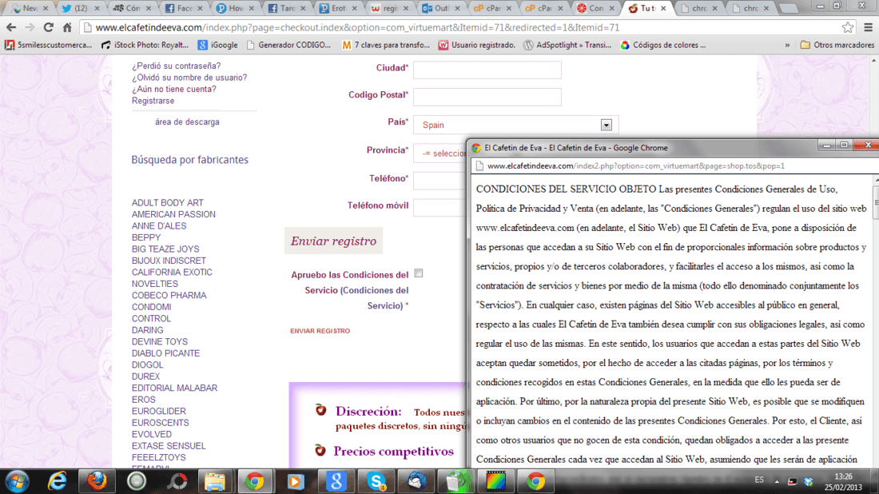The height and width of the screenshot is (494, 879).
Task: Open the media player taskbar icon
Action: (296, 481)
